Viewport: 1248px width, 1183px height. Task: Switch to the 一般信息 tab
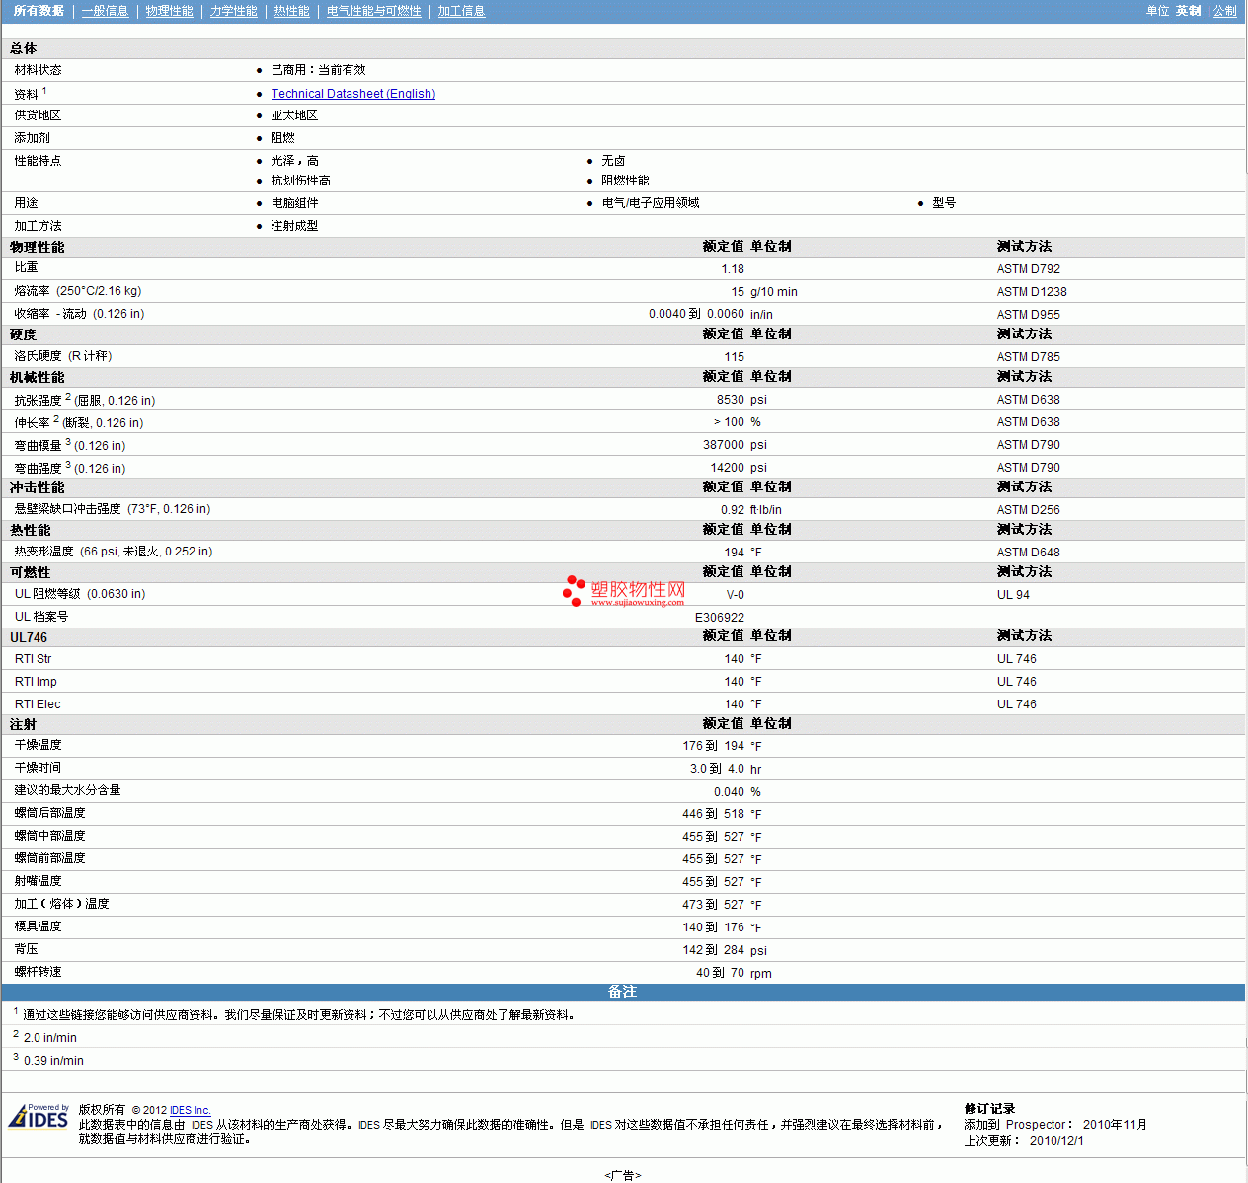(x=105, y=11)
